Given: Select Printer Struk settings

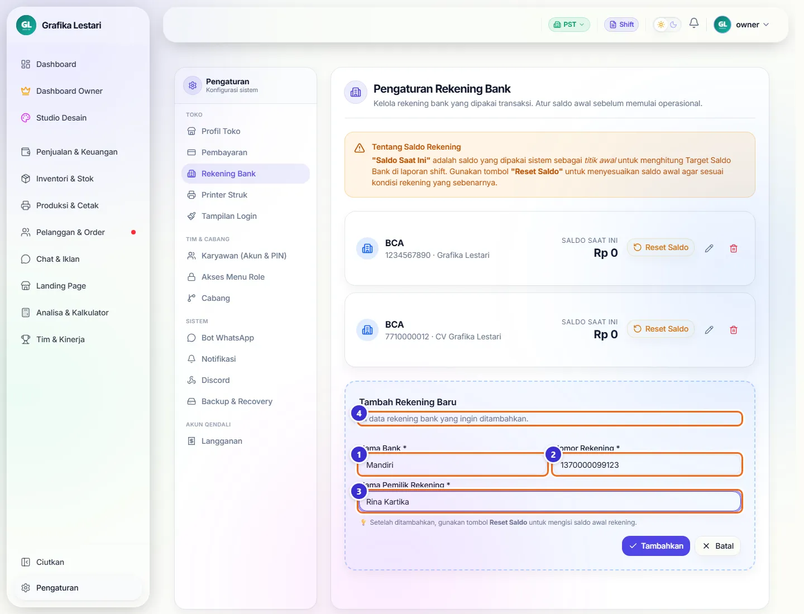Looking at the screenshot, I should click(x=246, y=195).
